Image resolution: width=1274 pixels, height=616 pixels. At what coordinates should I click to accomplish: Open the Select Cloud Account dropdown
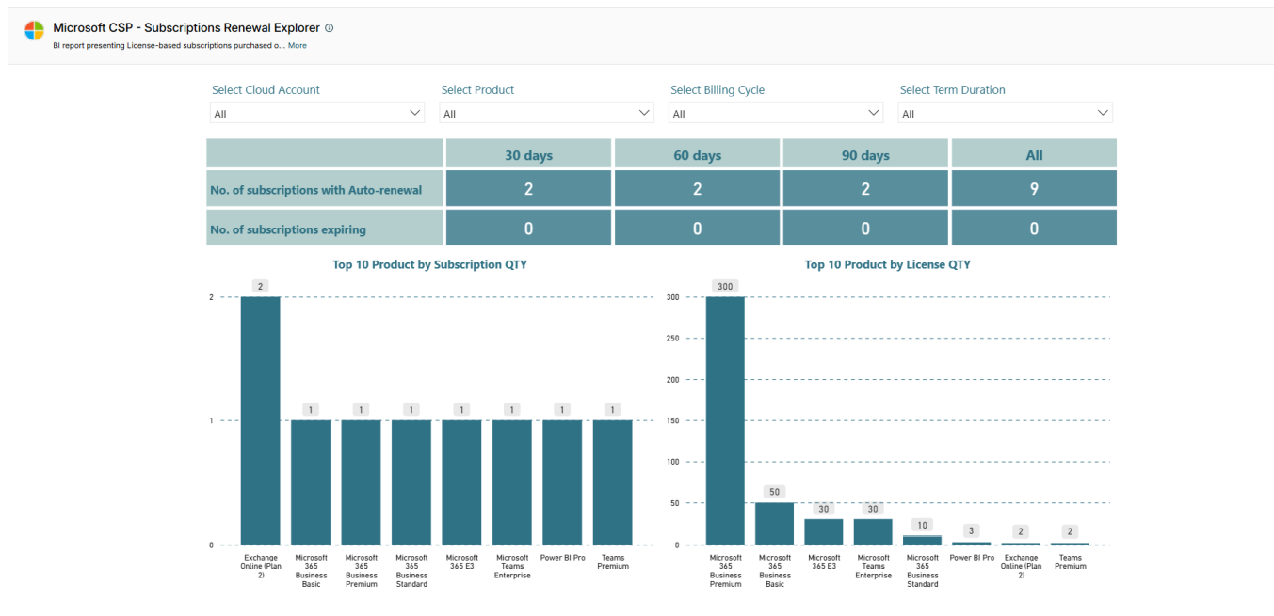pyautogui.click(x=316, y=112)
